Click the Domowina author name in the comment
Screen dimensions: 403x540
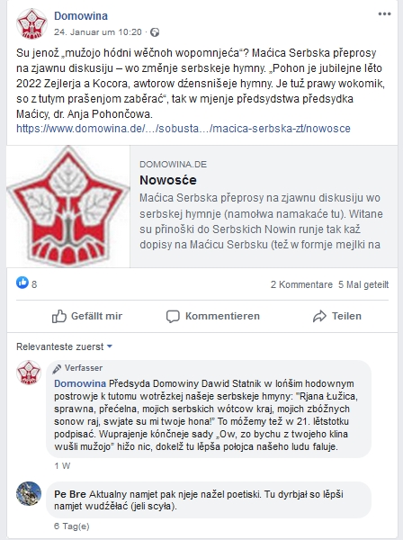click(80, 383)
